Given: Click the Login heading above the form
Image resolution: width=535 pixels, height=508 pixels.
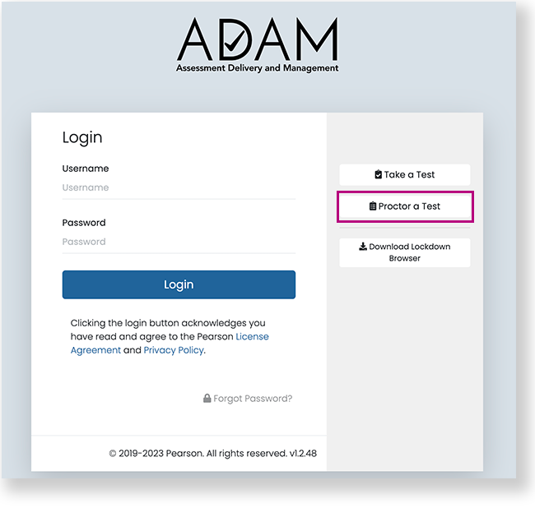Looking at the screenshot, I should pyautogui.click(x=82, y=137).
